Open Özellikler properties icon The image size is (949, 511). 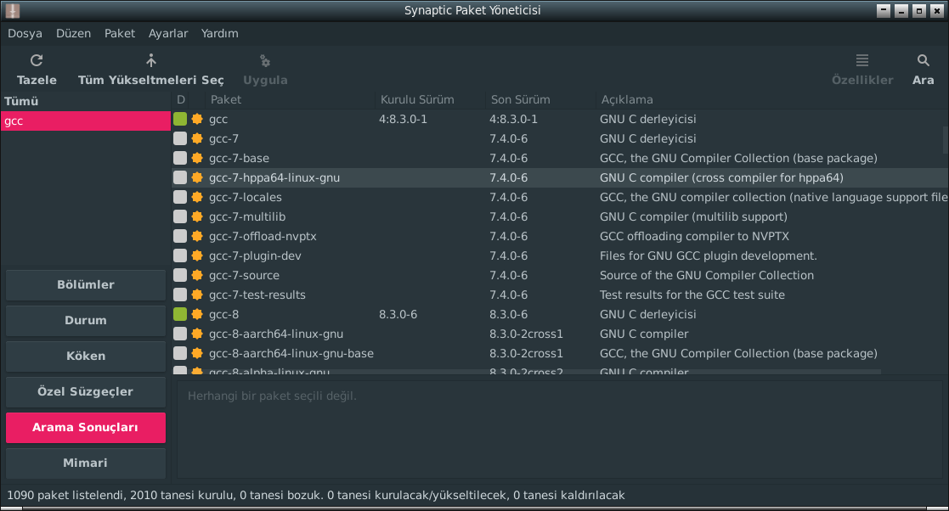click(x=861, y=61)
